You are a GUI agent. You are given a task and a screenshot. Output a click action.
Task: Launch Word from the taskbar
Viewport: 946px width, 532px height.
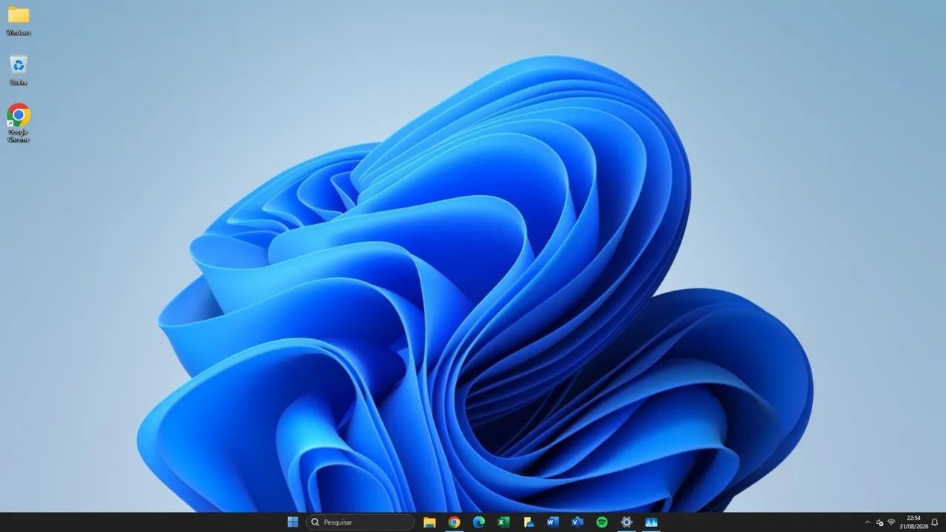[x=553, y=522]
